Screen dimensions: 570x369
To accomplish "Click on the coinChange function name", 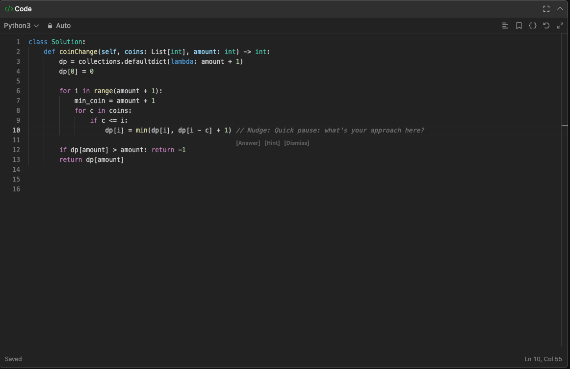I will (x=78, y=52).
